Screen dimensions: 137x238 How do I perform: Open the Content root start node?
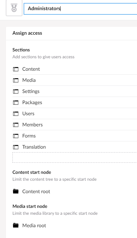pos(36,192)
